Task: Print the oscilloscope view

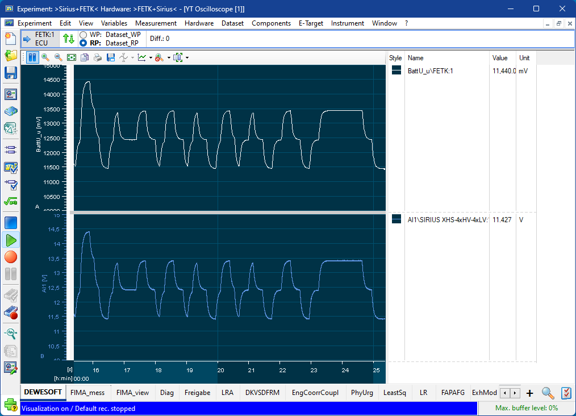Action: click(x=97, y=57)
